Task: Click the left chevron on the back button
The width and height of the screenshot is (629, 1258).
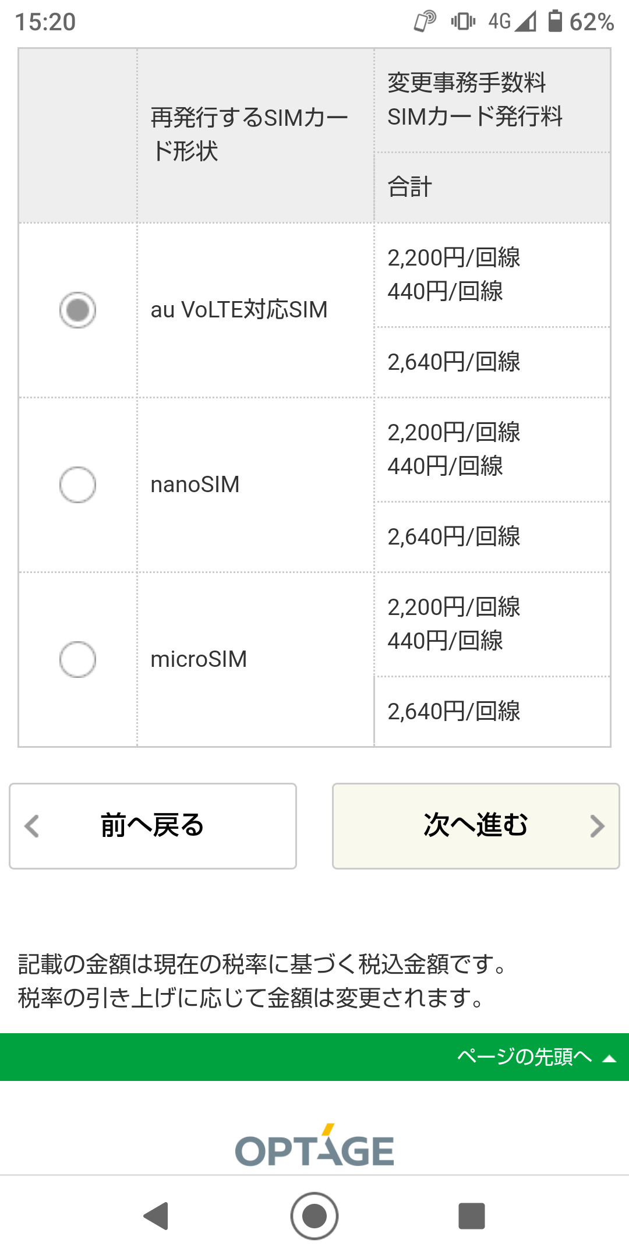Action: [x=32, y=826]
